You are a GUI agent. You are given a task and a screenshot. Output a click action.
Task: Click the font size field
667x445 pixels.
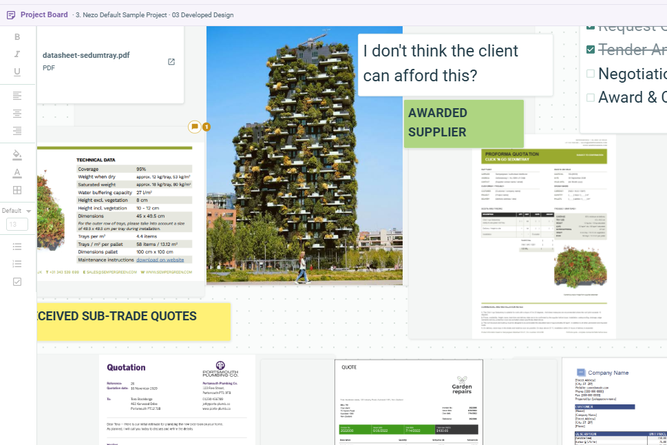17,225
